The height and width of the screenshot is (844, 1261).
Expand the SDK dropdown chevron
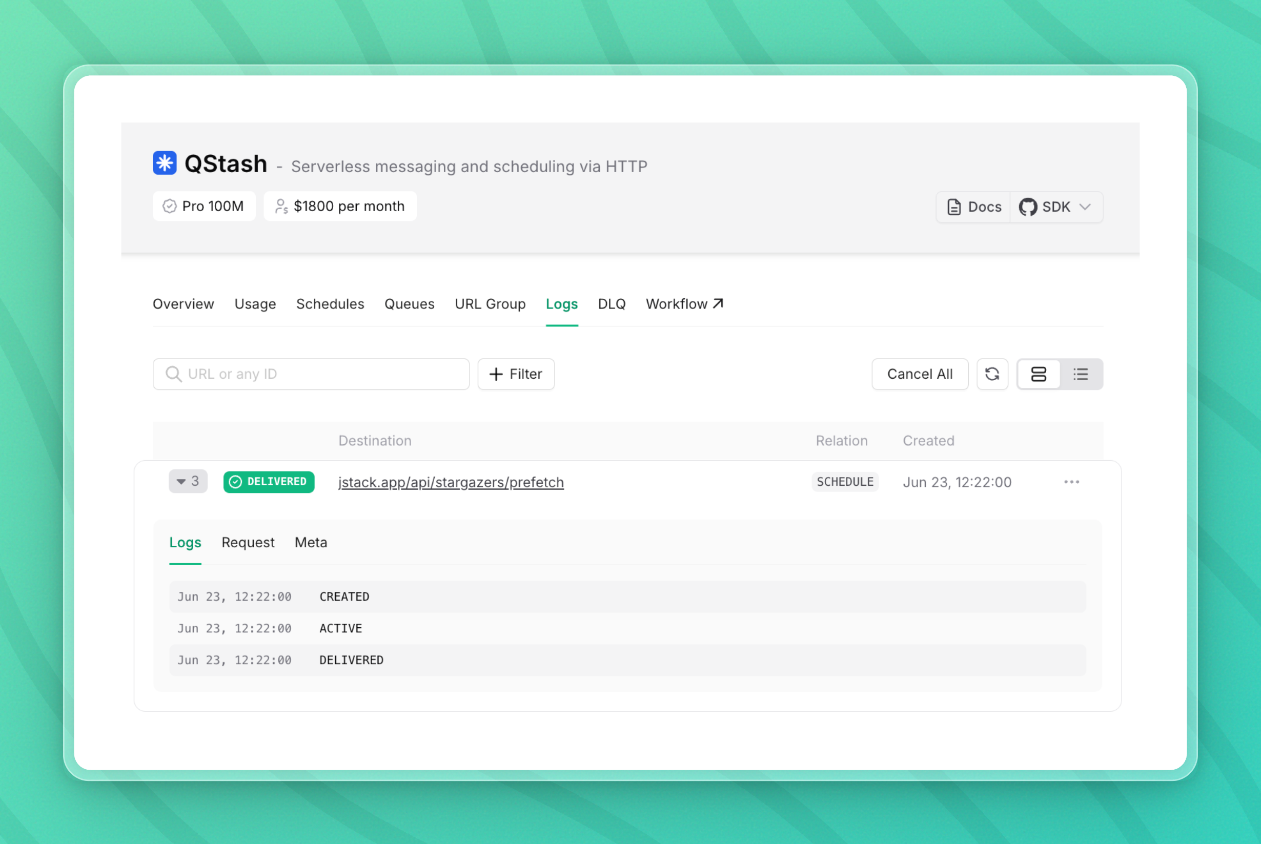(x=1085, y=207)
